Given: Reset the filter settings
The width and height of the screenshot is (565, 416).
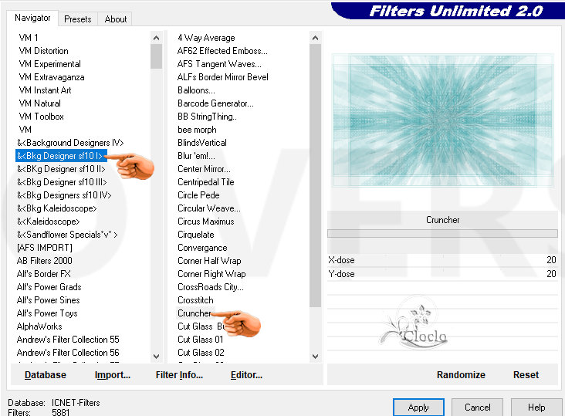Looking at the screenshot, I should tap(526, 375).
